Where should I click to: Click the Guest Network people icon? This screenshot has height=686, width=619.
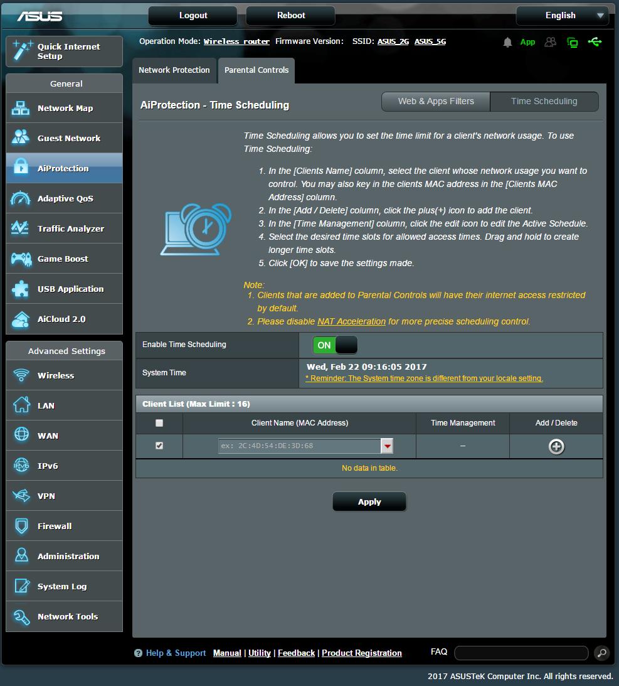(21, 137)
